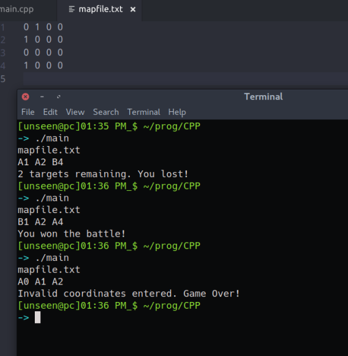This screenshot has width=348, height=356.
Task: Close the mapfile.txt tab
Action: (133, 9)
